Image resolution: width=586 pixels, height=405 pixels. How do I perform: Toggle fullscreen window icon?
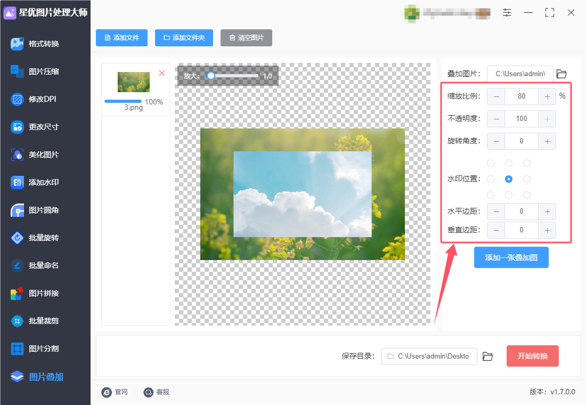click(x=549, y=13)
